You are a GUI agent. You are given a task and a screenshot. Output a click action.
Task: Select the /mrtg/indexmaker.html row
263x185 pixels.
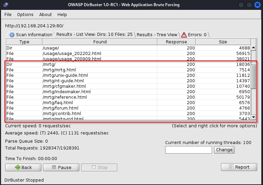(128, 91)
